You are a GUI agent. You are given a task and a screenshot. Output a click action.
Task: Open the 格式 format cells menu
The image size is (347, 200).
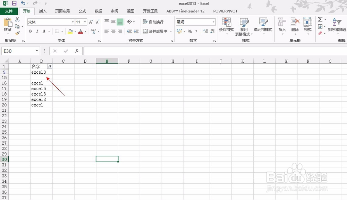click(308, 26)
